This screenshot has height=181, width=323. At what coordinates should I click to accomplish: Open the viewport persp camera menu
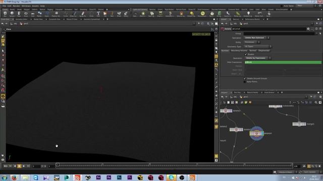coord(196,34)
